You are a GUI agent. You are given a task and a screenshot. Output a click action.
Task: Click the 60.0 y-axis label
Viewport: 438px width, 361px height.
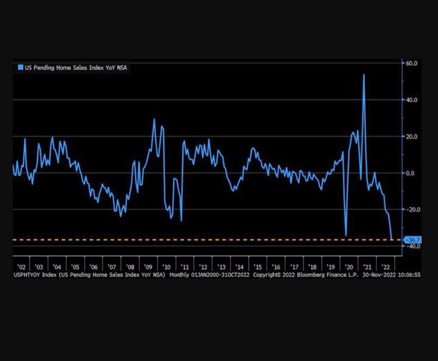[x=411, y=63]
